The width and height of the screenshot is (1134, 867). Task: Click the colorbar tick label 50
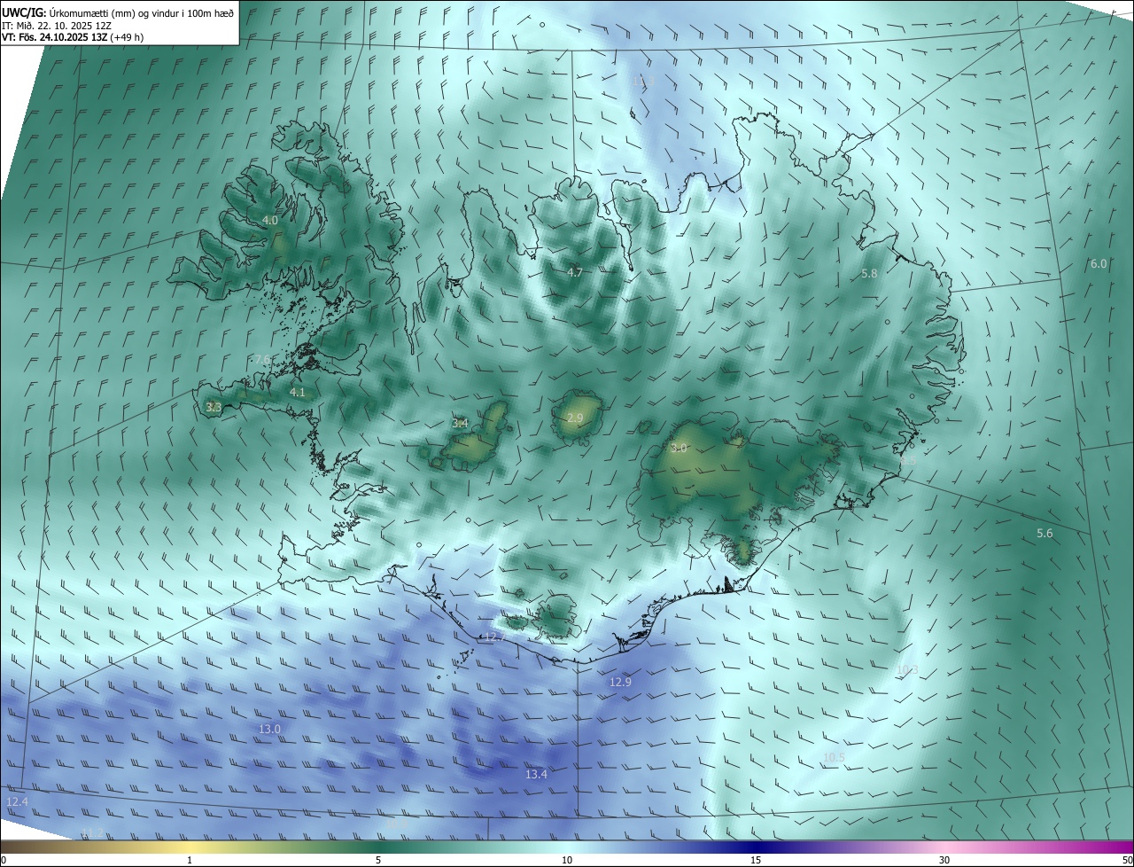[x=1127, y=860]
